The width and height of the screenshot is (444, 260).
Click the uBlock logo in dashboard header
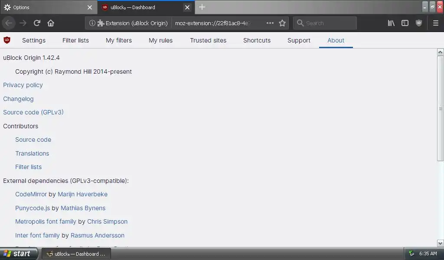pos(7,40)
